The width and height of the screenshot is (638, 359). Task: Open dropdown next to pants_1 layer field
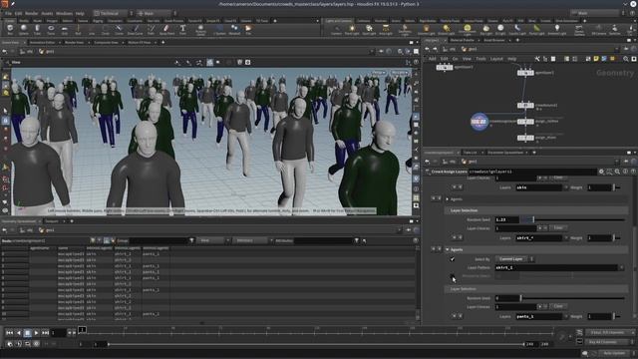click(x=566, y=316)
